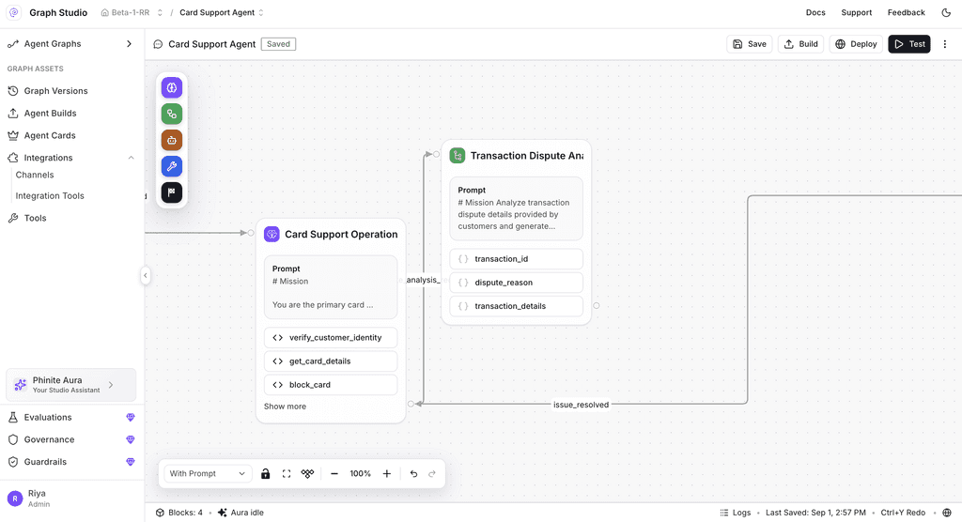Viewport: 962px width, 522px height.
Task: Open the Phinite Aura assistant panel
Action: point(71,385)
